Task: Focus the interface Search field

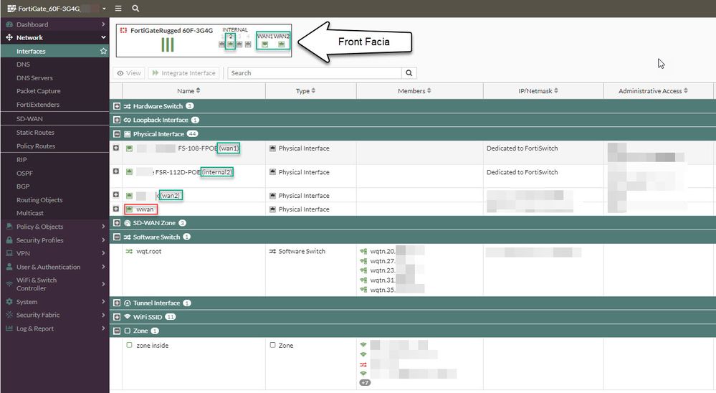Action: (315, 73)
